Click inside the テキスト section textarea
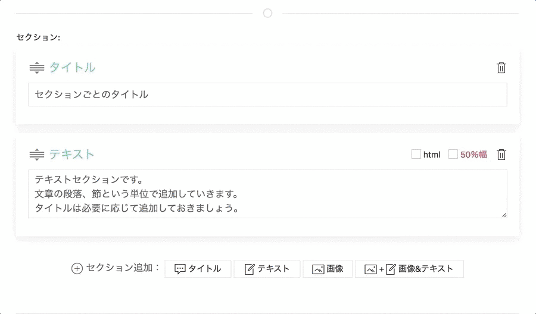Image resolution: width=536 pixels, height=314 pixels. (x=267, y=194)
